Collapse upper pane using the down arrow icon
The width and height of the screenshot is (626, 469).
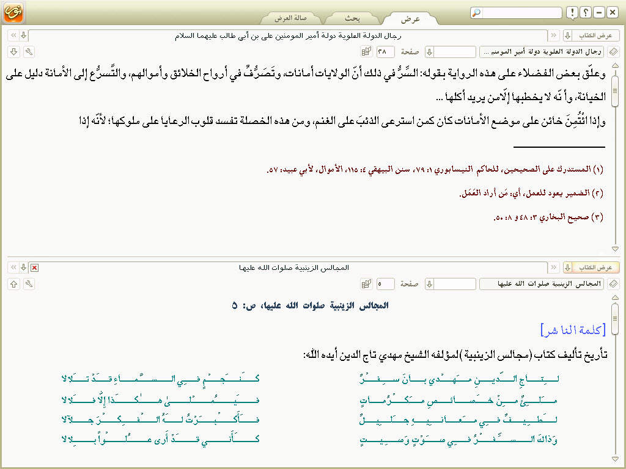(x=13, y=52)
